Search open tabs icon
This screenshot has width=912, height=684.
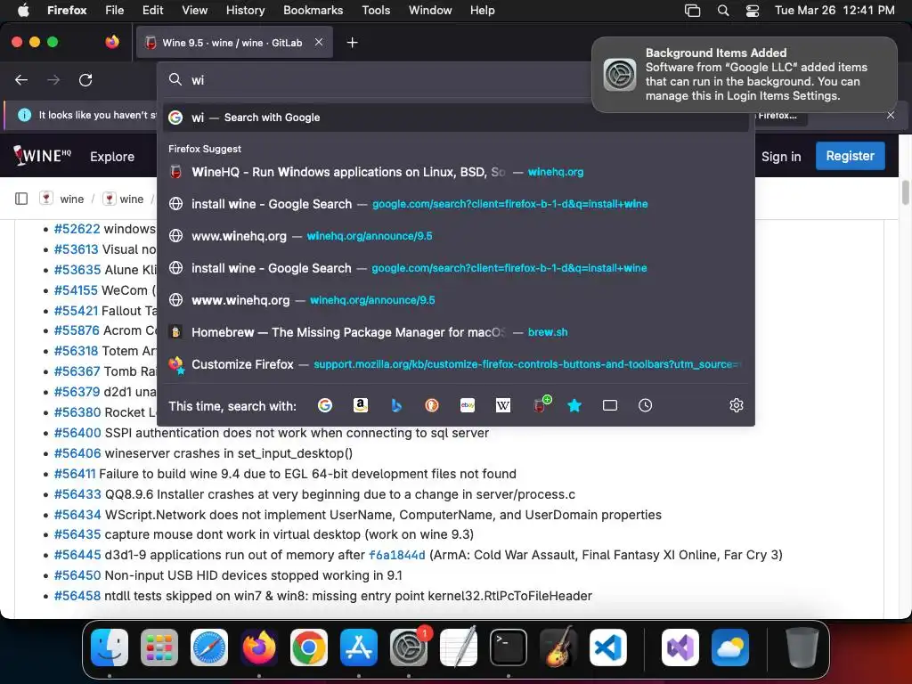[x=610, y=405]
